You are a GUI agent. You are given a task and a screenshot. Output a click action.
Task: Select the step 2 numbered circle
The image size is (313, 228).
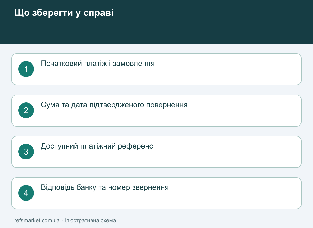click(26, 110)
